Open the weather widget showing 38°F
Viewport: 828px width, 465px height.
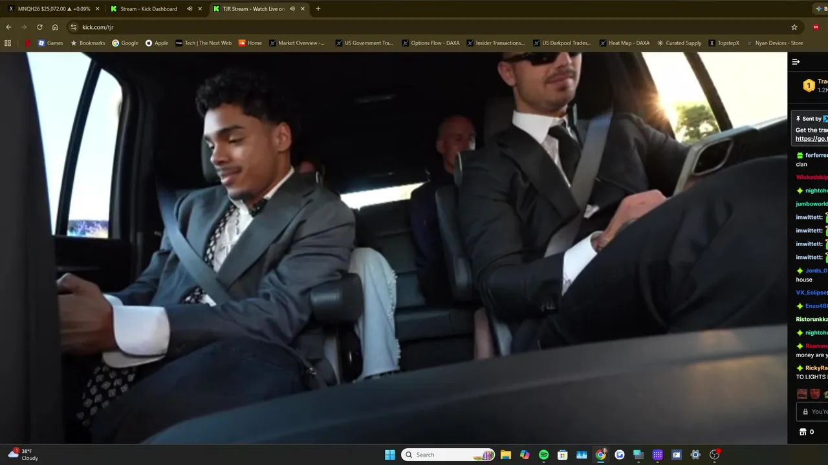[23, 455]
